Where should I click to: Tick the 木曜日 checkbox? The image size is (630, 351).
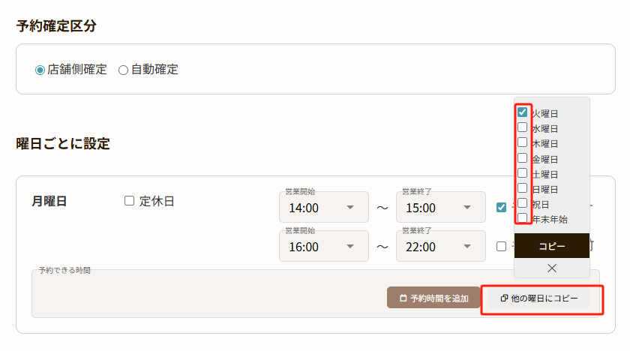pyautogui.click(x=523, y=142)
